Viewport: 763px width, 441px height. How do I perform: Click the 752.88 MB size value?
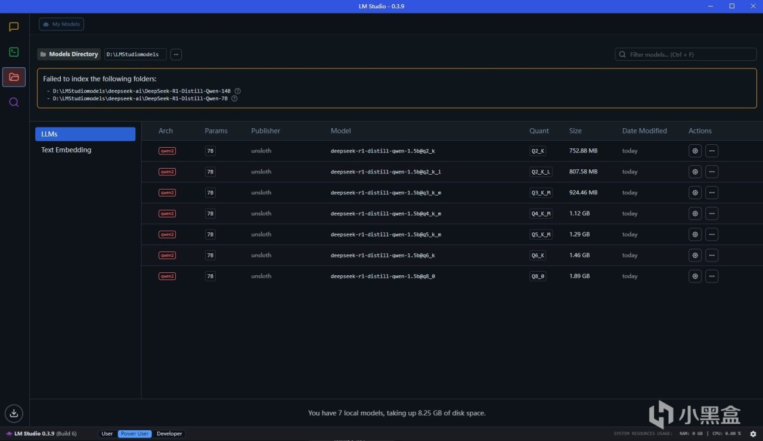click(x=584, y=151)
